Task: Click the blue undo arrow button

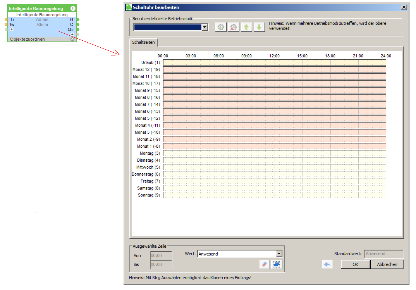Action: (327, 264)
